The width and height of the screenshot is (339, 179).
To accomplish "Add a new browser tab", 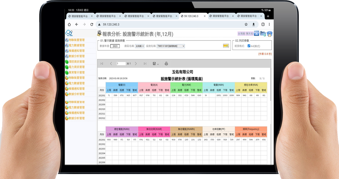I will click(268, 16).
